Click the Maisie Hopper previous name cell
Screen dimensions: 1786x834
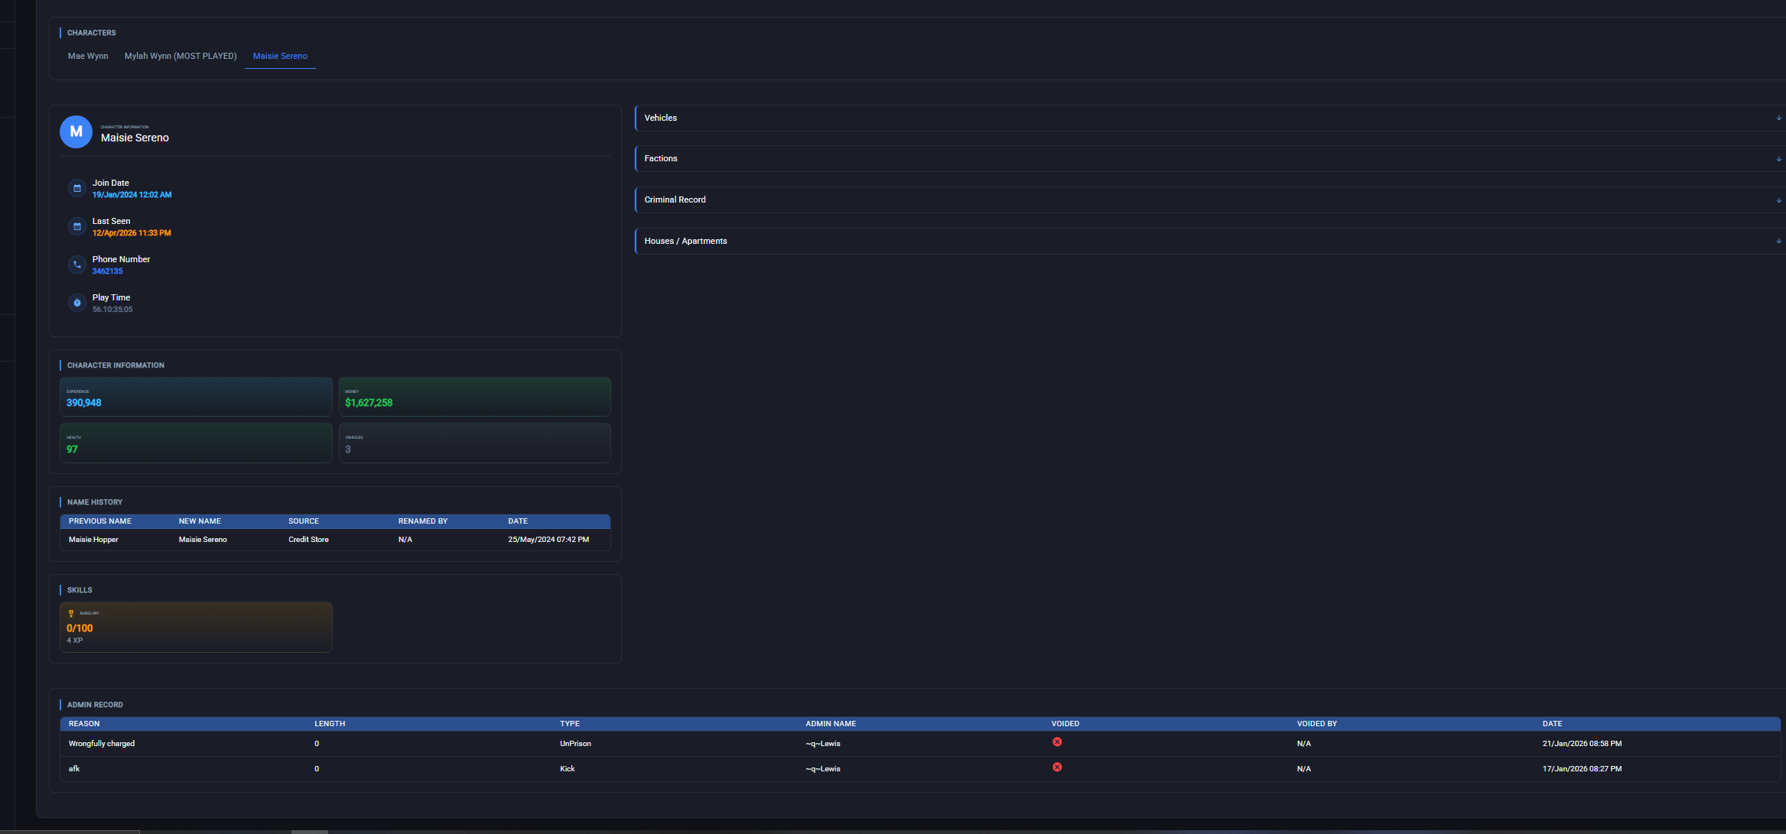[93, 540]
